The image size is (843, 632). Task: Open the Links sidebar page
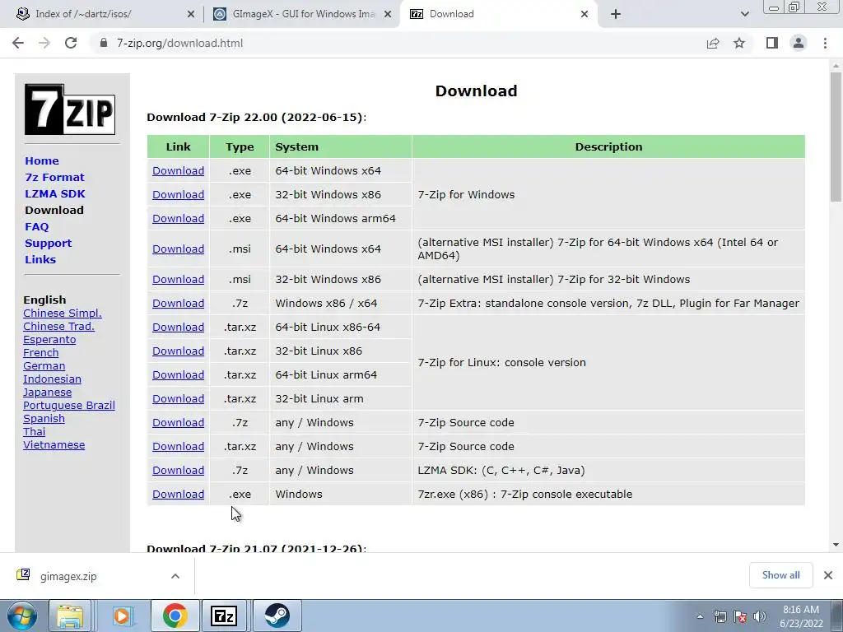tap(40, 259)
